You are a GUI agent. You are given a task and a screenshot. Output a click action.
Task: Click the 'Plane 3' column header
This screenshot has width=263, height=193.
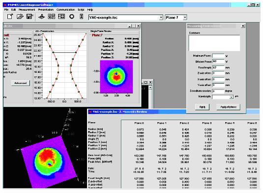click(207, 123)
